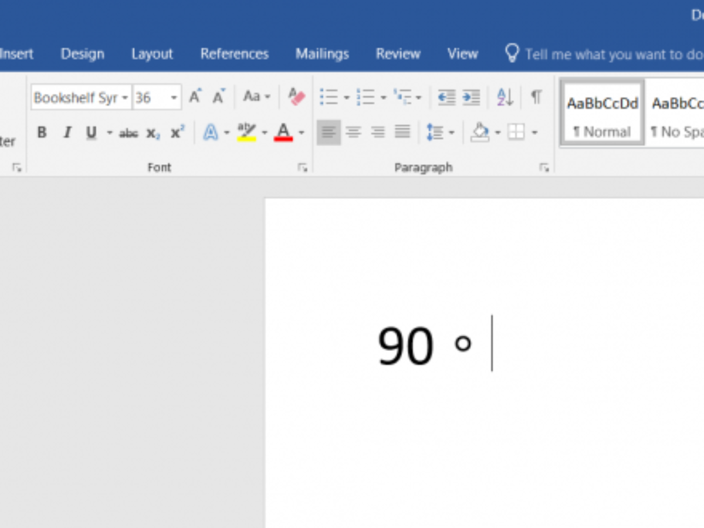The image size is (704, 528).
Task: Switch to the Layout tab
Action: pos(152,54)
